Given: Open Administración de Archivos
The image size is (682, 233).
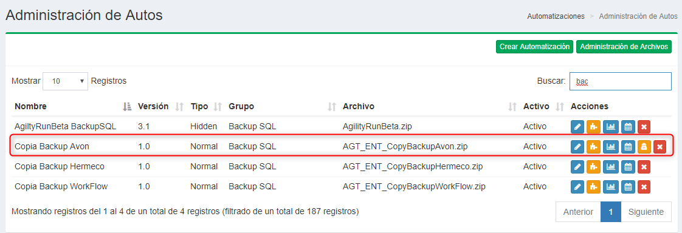Looking at the screenshot, I should click(624, 47).
